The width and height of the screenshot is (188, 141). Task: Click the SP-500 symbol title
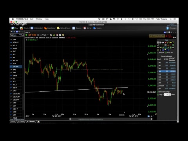[x=32, y=35]
